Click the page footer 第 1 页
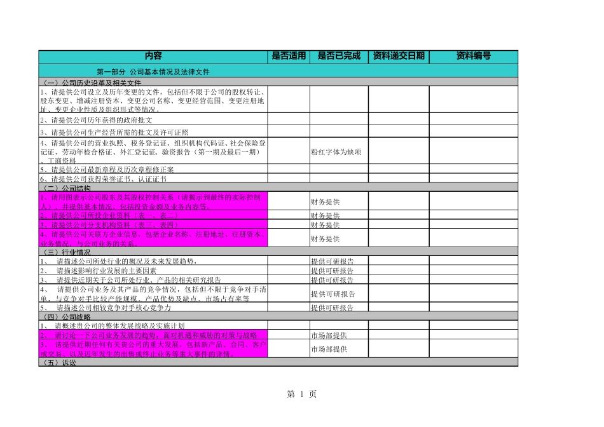The width and height of the screenshot is (604, 427). pyautogui.click(x=301, y=394)
